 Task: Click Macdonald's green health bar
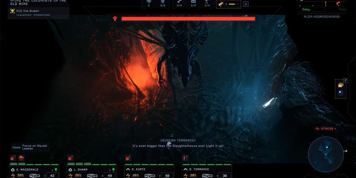coord(34,165)
